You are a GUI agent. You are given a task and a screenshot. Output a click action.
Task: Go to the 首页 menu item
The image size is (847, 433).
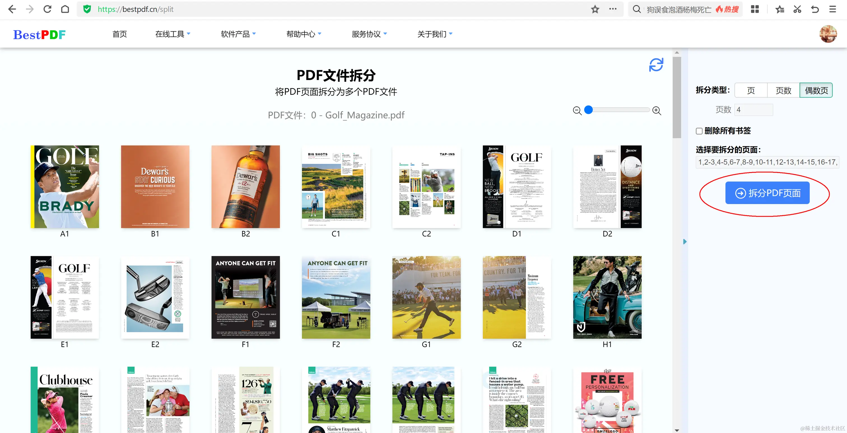pyautogui.click(x=119, y=34)
